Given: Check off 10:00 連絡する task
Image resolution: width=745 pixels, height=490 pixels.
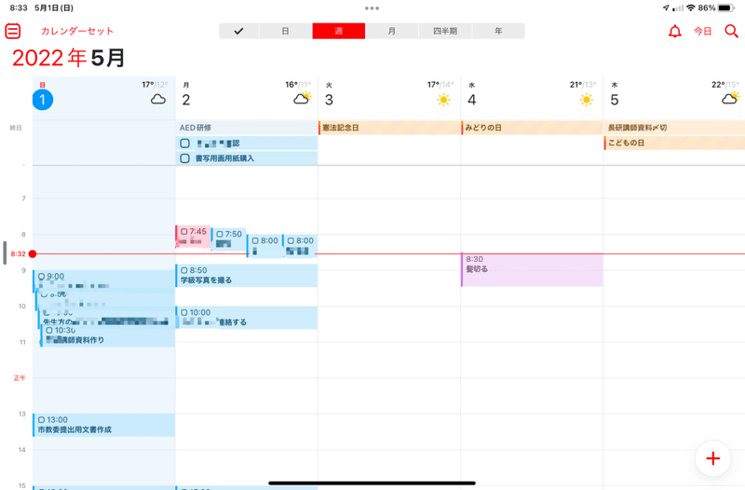Looking at the screenshot, I should point(183,312).
